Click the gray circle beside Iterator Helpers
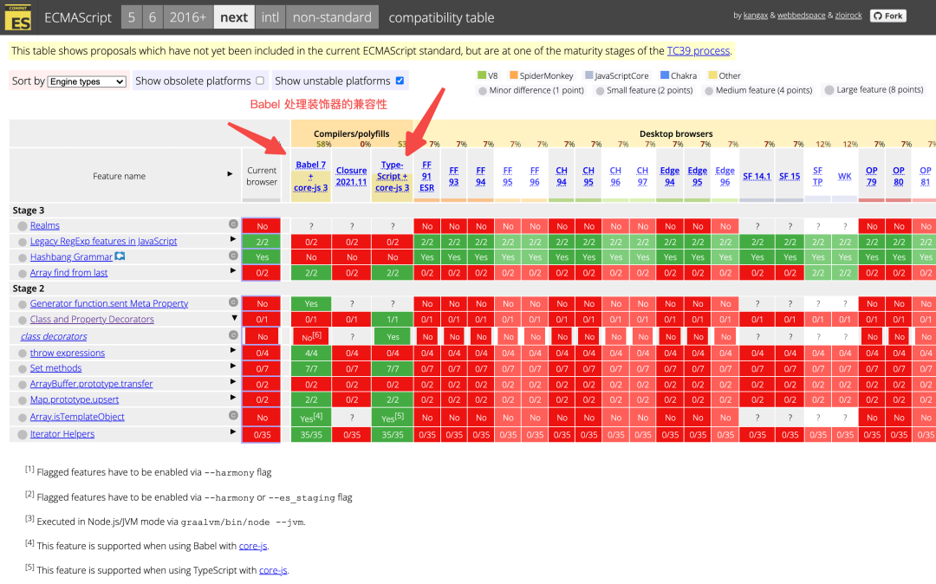This screenshot has height=584, width=936. [x=22, y=435]
